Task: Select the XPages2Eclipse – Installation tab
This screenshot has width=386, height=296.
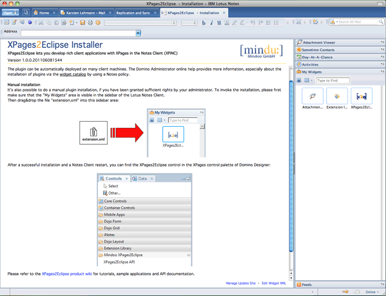Action: point(193,13)
